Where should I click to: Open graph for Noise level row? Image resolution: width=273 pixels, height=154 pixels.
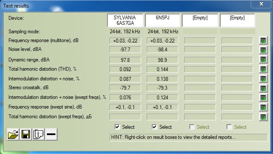[x=263, y=50]
